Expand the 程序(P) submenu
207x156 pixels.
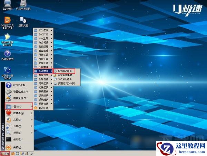tap(19, 106)
